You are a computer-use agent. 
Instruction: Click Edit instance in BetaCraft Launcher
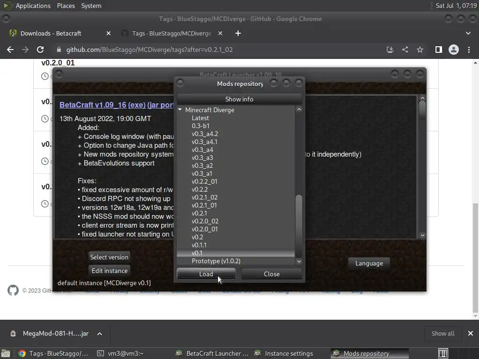point(109,271)
